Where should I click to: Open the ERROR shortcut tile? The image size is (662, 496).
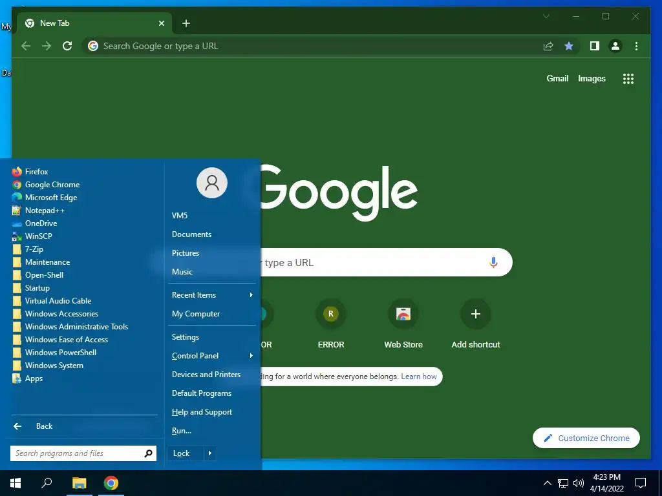pyautogui.click(x=331, y=324)
